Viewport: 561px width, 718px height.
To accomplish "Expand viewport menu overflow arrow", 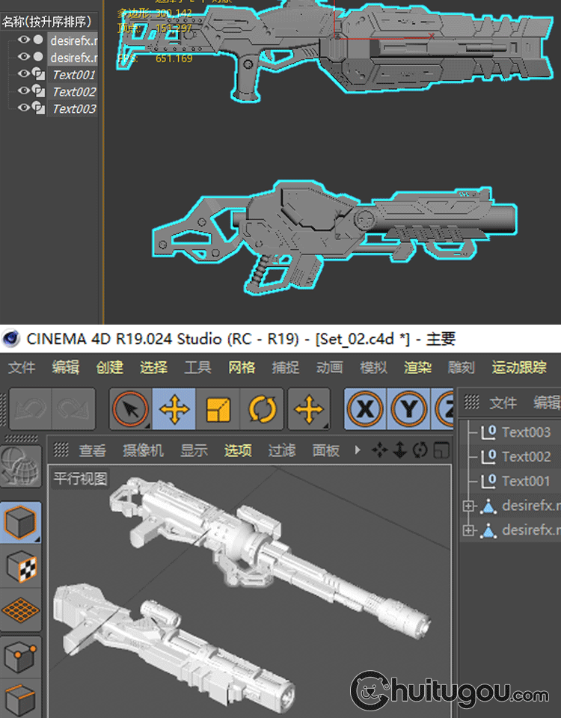I will pos(358,450).
